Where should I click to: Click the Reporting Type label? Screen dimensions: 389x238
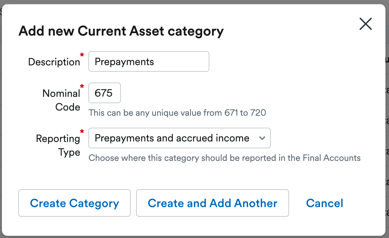click(58, 145)
